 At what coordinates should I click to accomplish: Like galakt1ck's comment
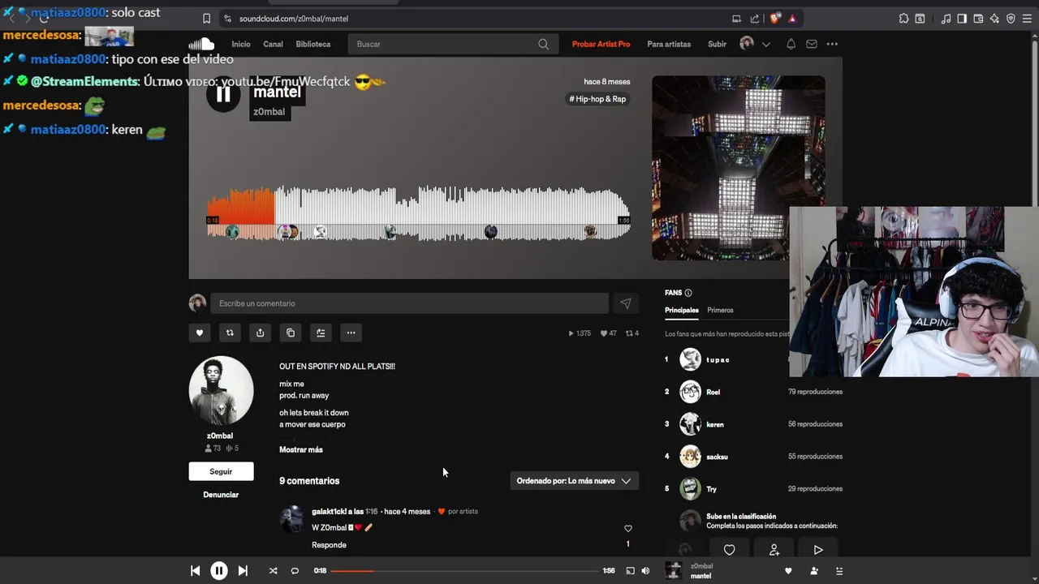[627, 529]
